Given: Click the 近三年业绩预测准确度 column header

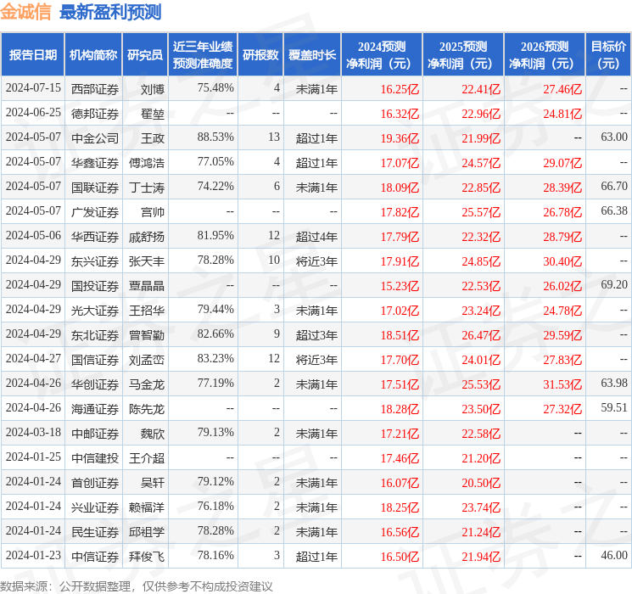Looking at the screenshot, I should pyautogui.click(x=203, y=55).
